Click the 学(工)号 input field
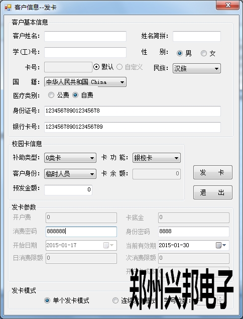 pos(85,52)
